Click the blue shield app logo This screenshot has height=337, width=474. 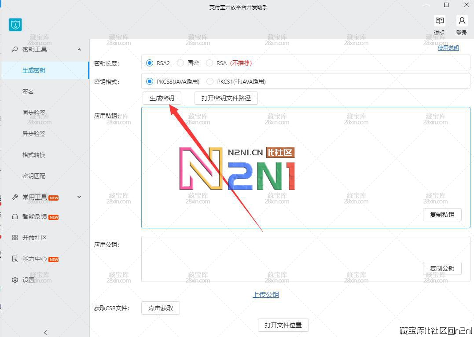click(x=15, y=25)
